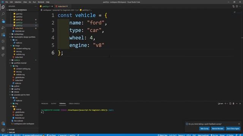
Task: Open the Selection menu
Action: [x=18, y=2]
